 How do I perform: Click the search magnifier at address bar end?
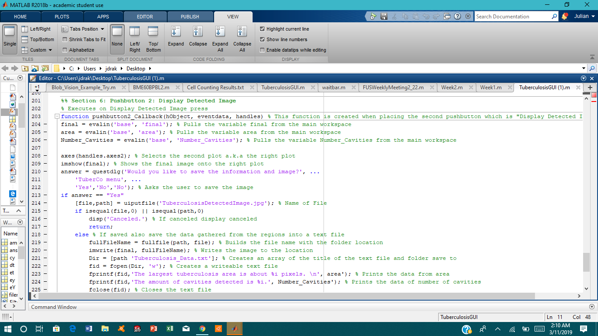[592, 68]
